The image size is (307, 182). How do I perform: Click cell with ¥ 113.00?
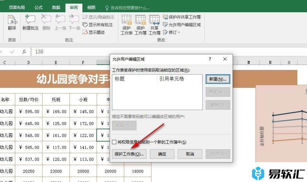83,159
